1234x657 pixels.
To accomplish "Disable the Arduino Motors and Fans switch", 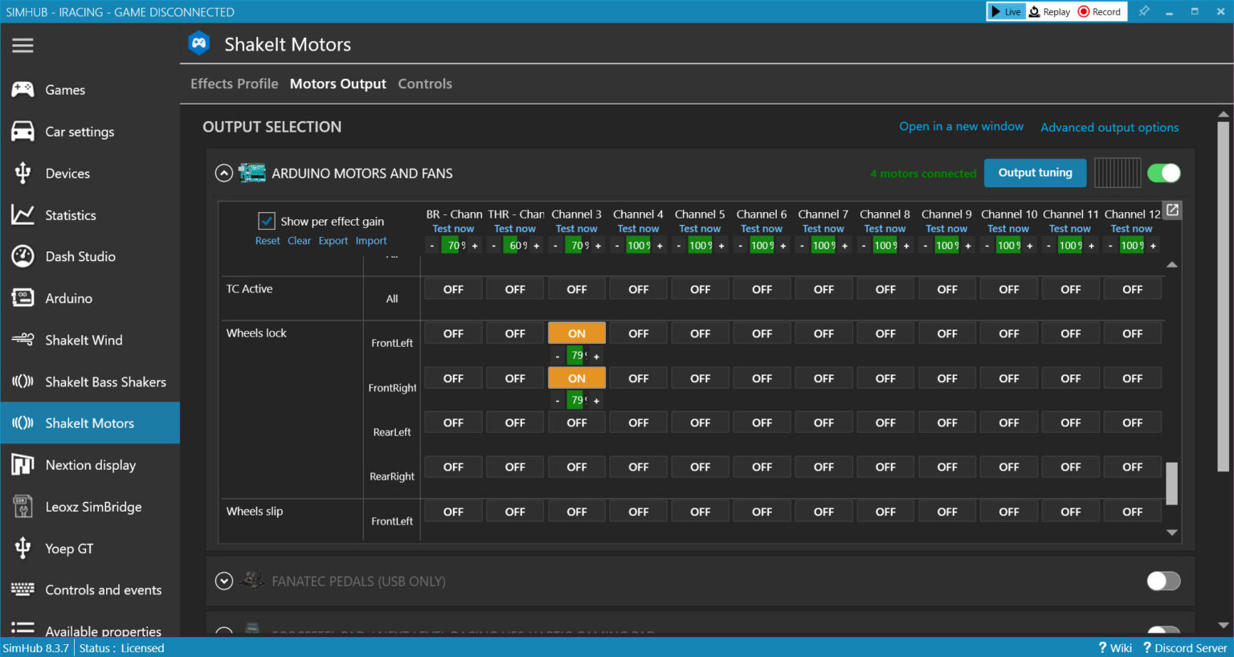I will tap(1163, 173).
